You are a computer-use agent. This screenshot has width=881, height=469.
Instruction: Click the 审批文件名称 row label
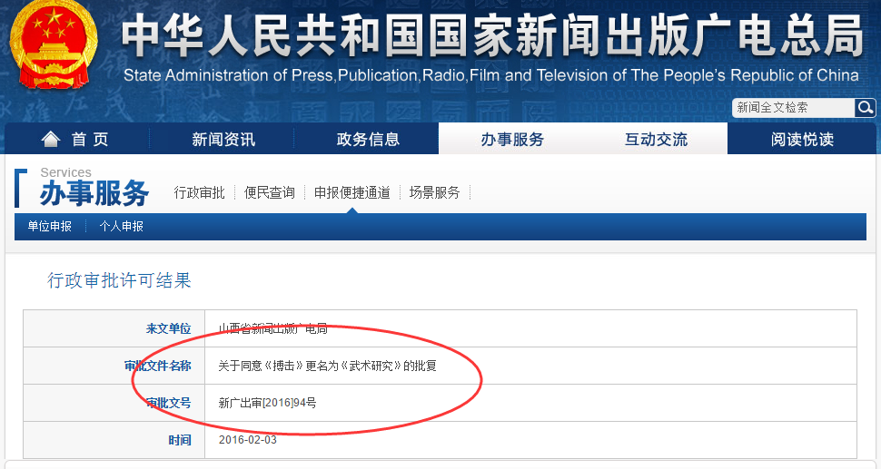click(x=157, y=366)
